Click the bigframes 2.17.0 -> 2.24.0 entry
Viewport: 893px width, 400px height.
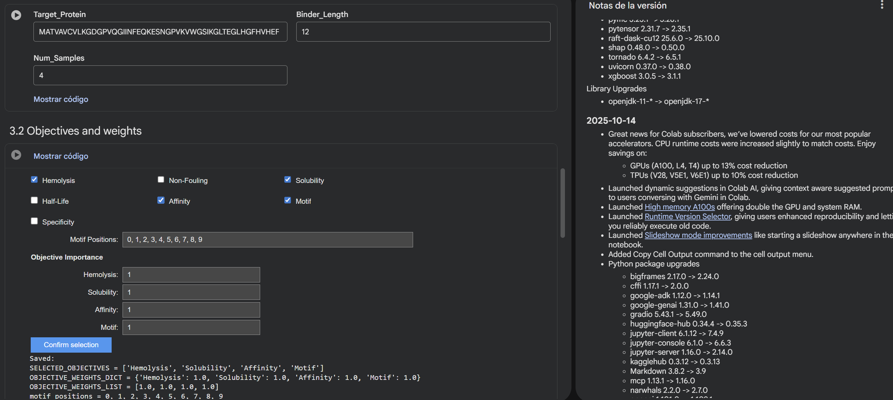(x=674, y=276)
